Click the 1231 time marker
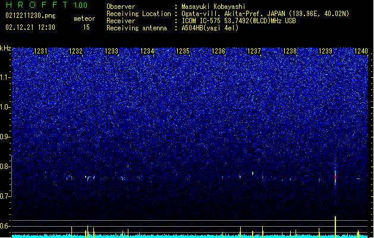Viewport: 374px width, 238px height. 41,51
